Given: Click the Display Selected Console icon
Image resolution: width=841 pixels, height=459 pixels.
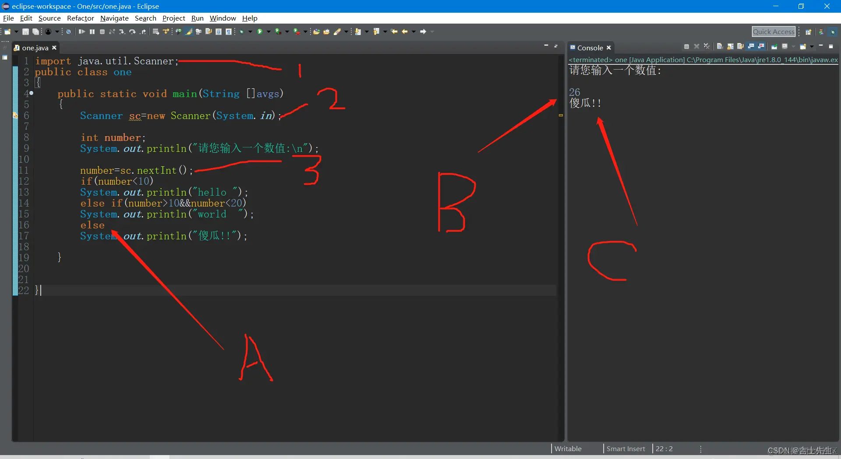Looking at the screenshot, I should [x=785, y=46].
